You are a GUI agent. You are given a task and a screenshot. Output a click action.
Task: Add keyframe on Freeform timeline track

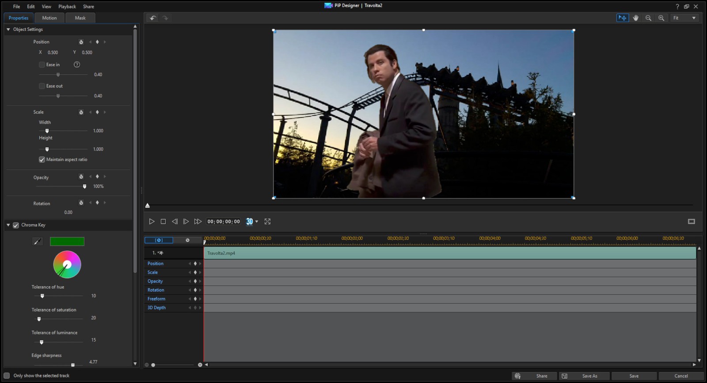coord(195,299)
